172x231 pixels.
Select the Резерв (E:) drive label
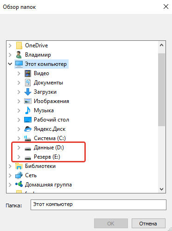47,157
